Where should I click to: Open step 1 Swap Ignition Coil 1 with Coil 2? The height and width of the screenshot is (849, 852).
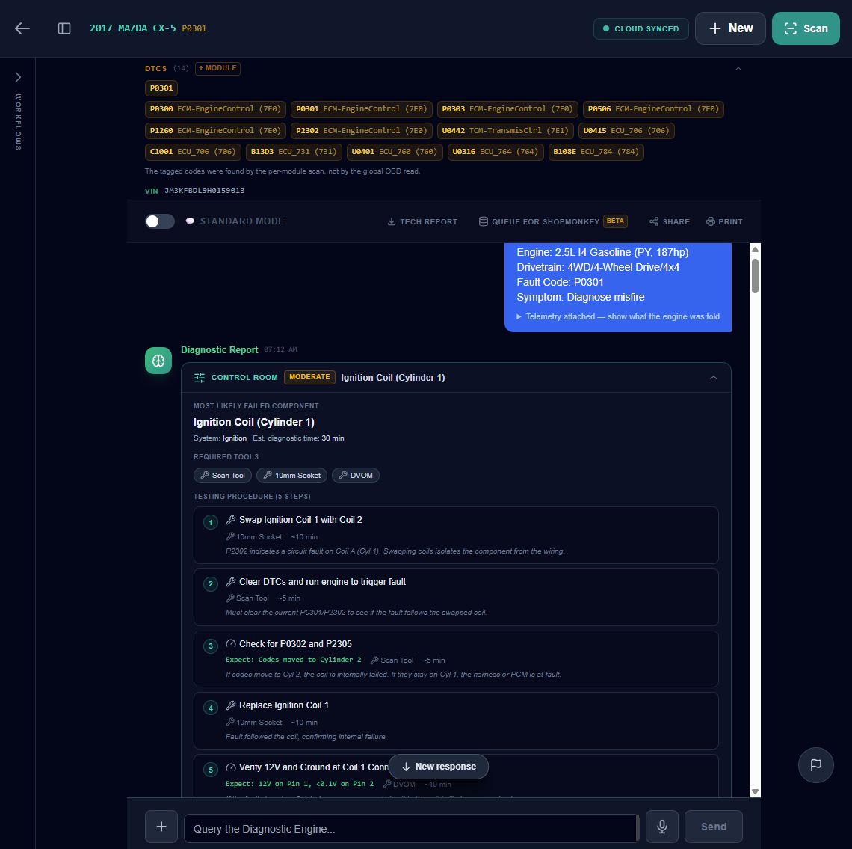pyautogui.click(x=456, y=535)
